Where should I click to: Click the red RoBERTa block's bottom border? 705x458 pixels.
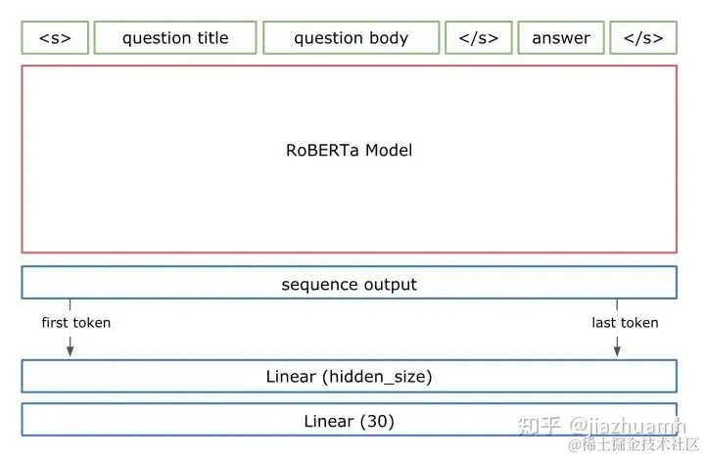pos(349,252)
